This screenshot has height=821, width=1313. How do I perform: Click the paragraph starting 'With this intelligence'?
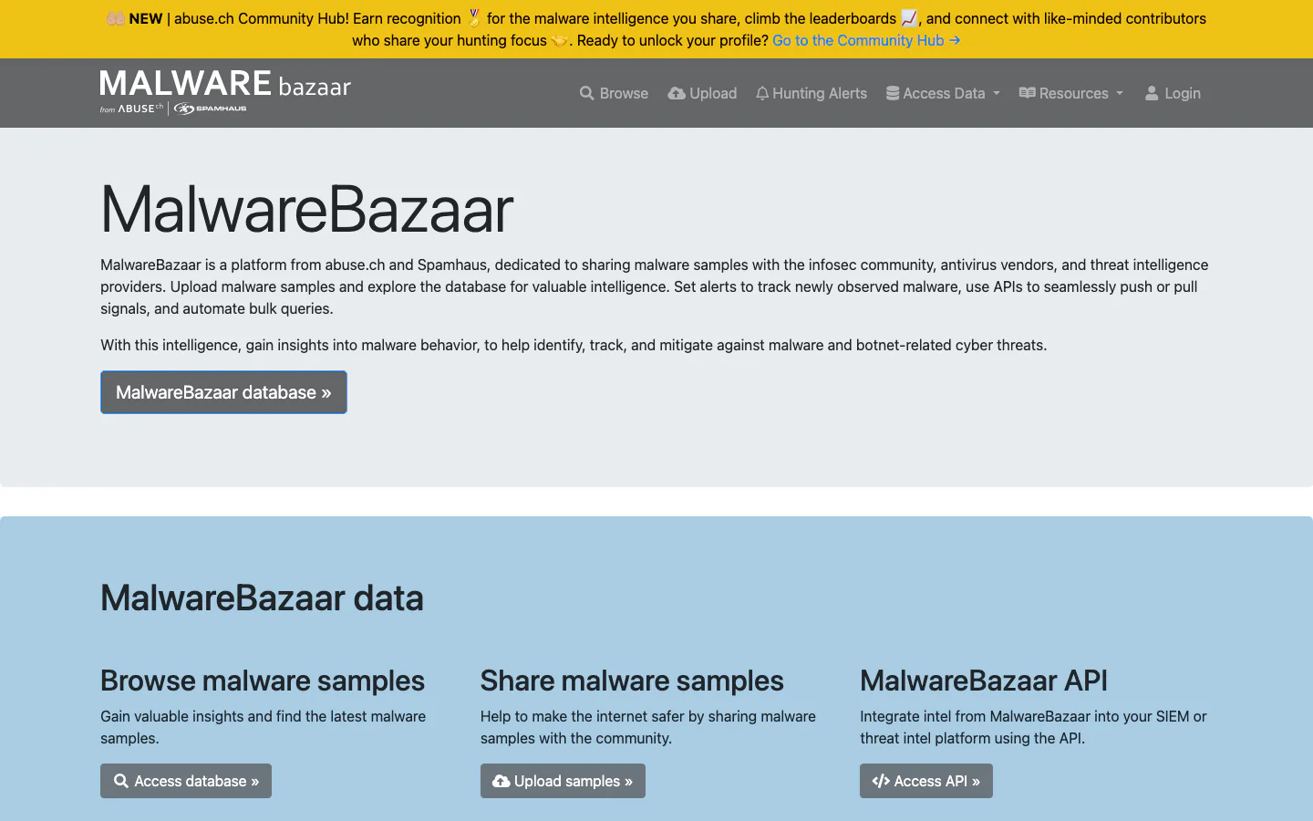[574, 345]
